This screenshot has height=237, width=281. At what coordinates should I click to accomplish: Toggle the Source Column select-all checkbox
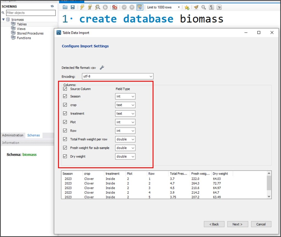[65, 89]
